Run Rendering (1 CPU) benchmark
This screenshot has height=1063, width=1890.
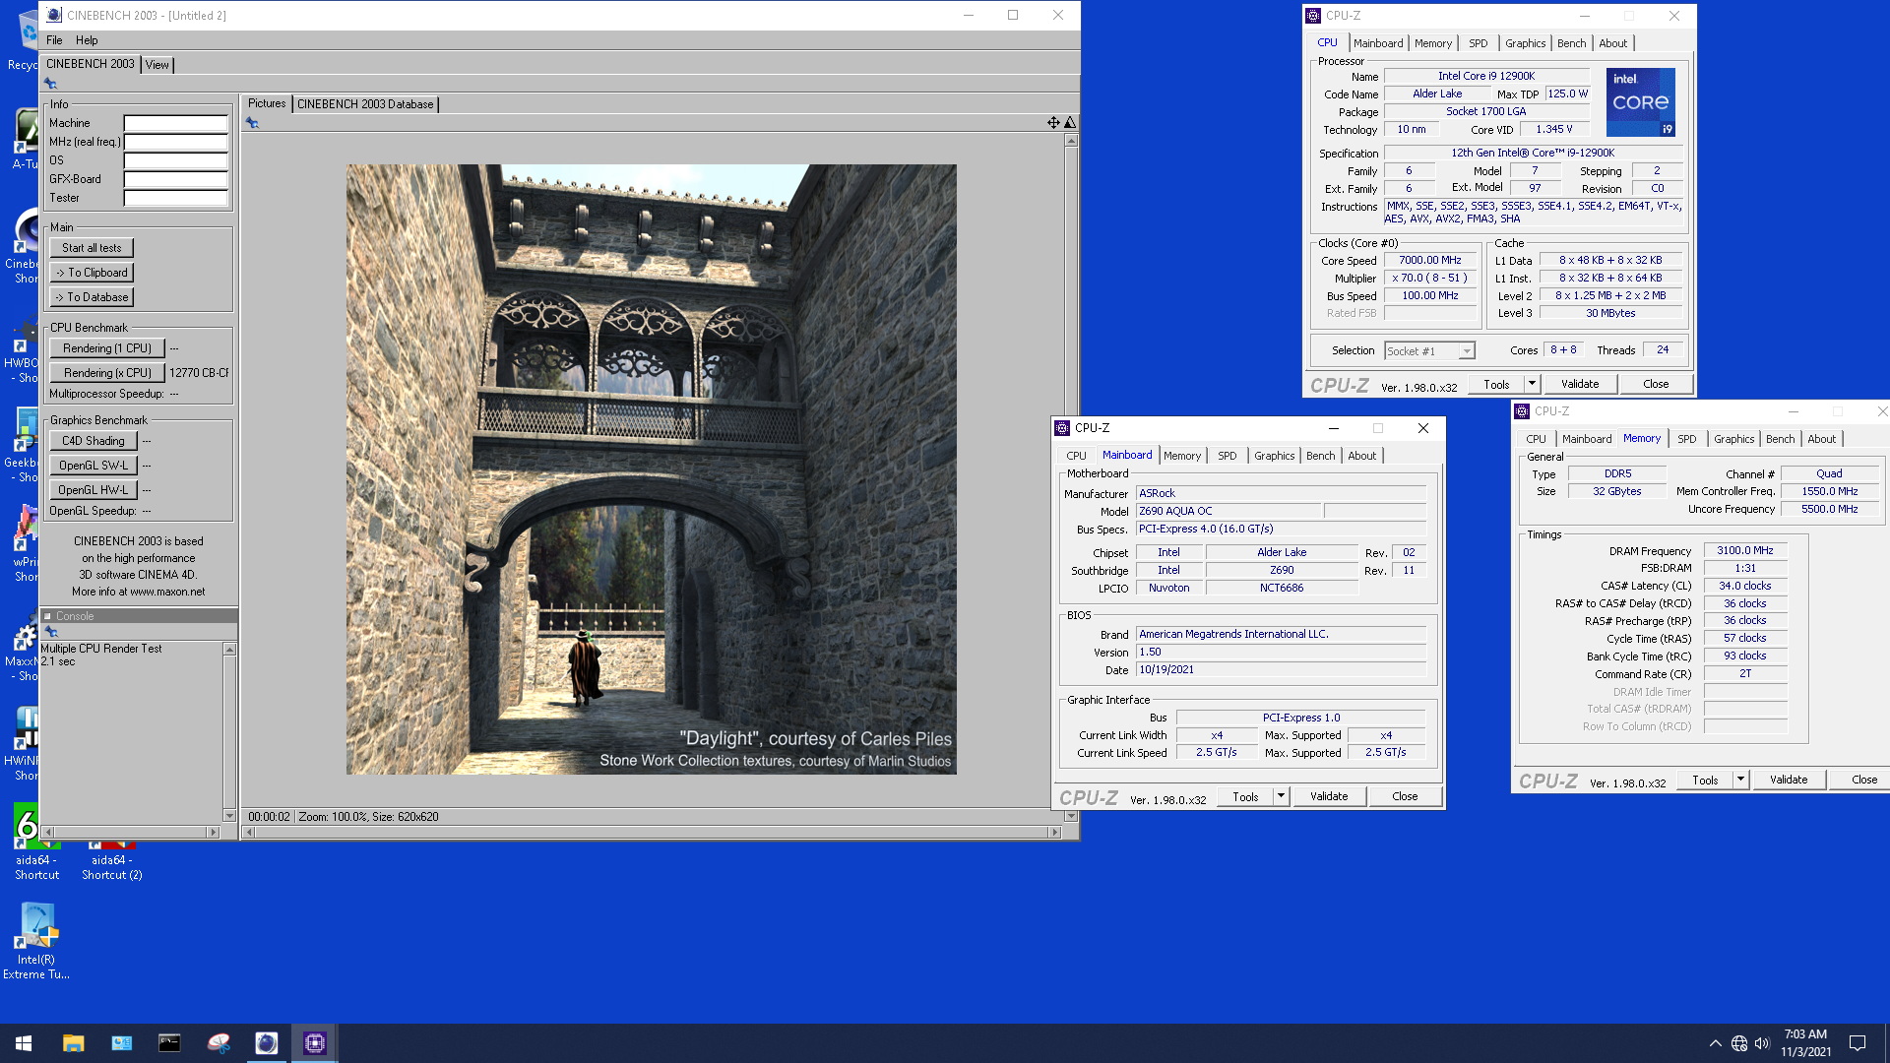click(x=107, y=348)
